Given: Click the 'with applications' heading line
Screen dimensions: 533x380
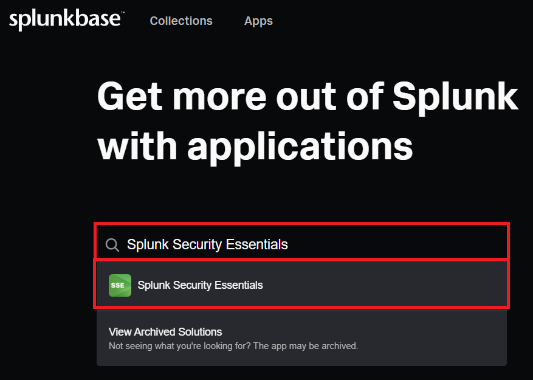Looking at the screenshot, I should click(255, 145).
